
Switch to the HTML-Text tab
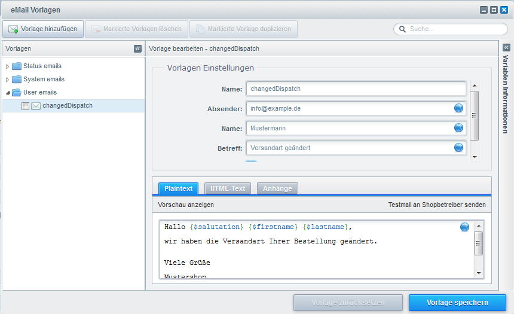pos(228,188)
